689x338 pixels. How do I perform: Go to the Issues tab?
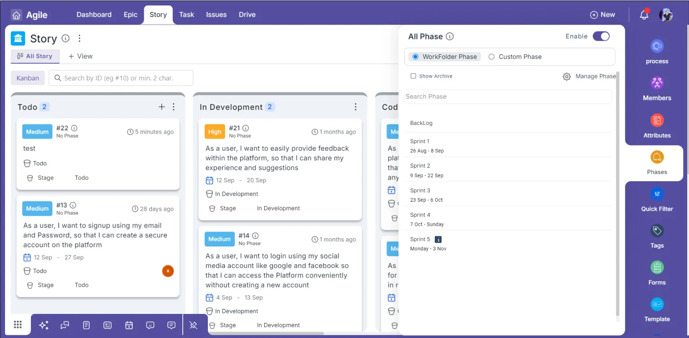tap(216, 15)
